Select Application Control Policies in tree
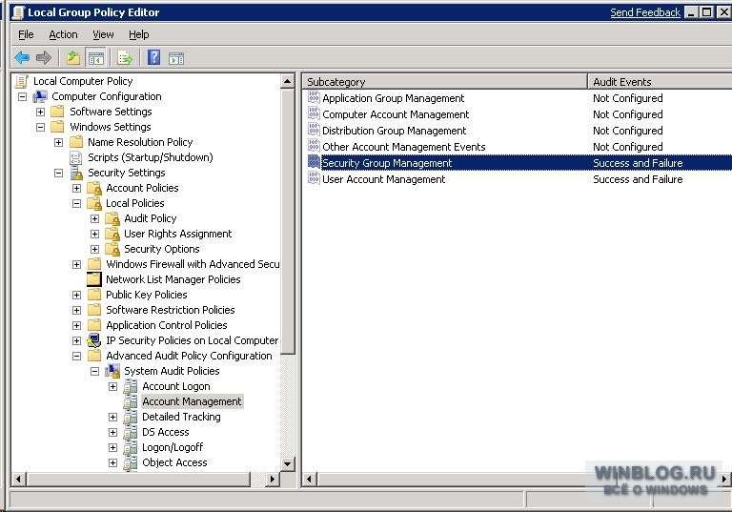The image size is (732, 512). [x=166, y=326]
